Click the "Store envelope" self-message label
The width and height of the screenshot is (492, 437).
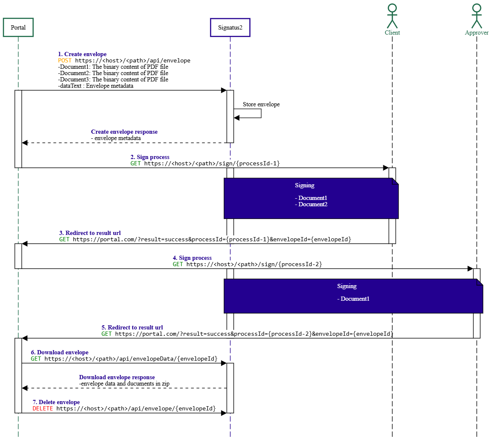(261, 104)
